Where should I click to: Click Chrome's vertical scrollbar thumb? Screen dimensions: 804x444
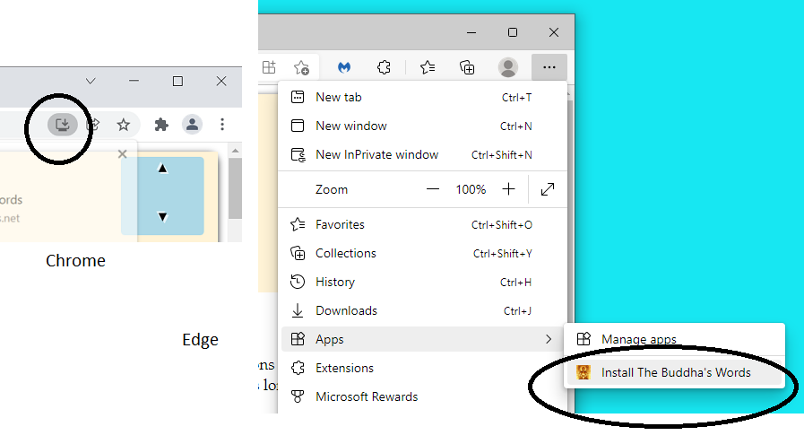point(235,188)
